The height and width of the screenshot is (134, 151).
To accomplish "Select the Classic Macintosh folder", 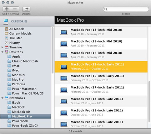I will [x=25, y=61].
